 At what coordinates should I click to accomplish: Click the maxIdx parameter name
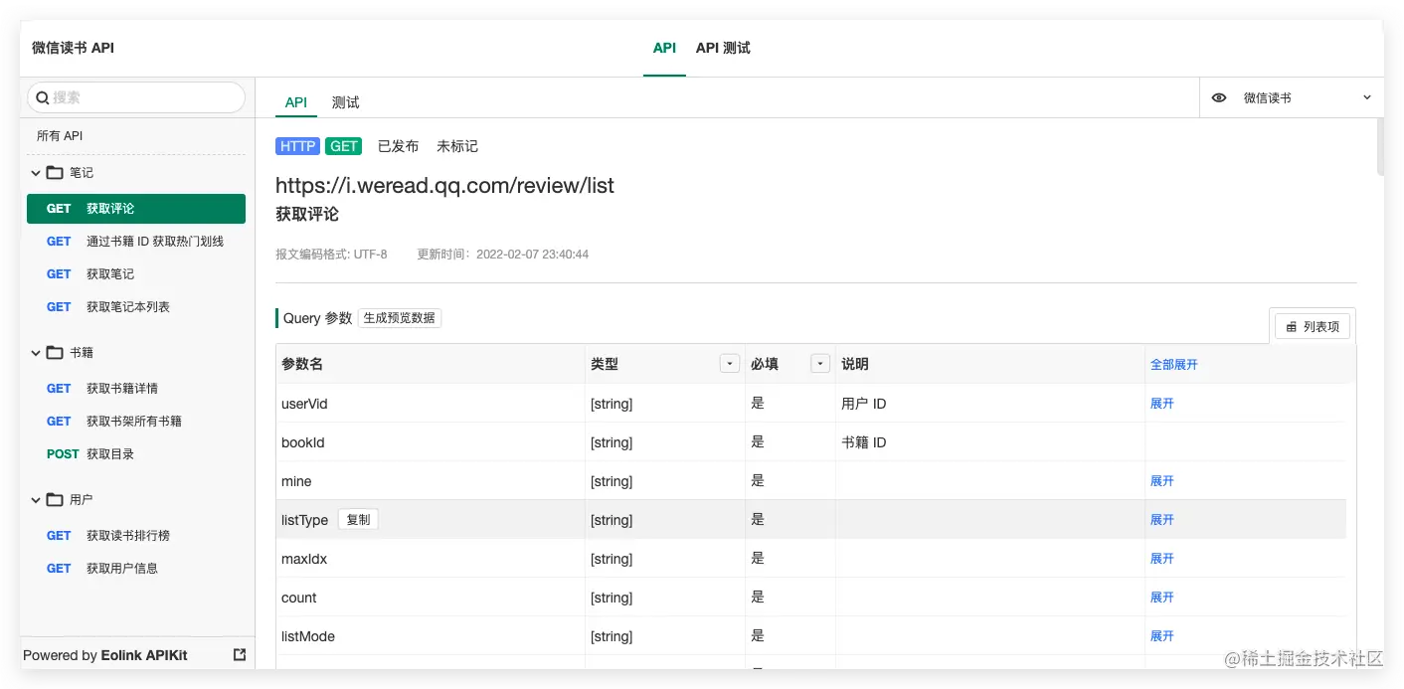click(304, 559)
